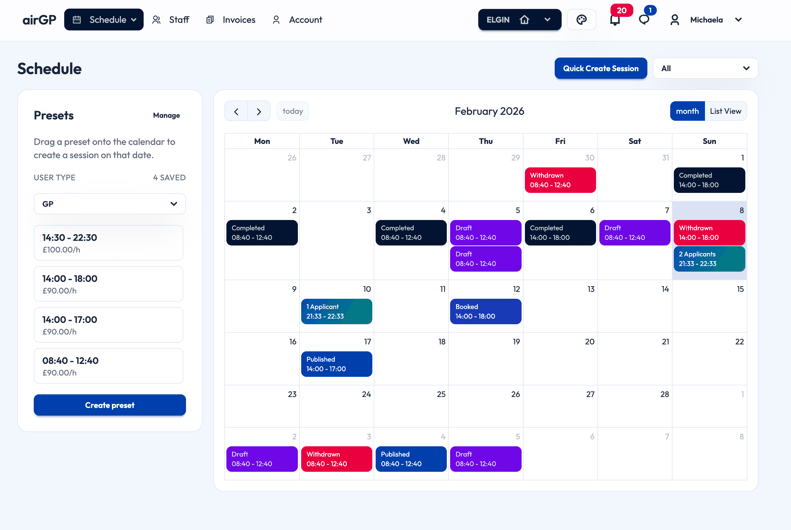Switch calendar to month view
The image size is (791, 530).
click(x=687, y=111)
